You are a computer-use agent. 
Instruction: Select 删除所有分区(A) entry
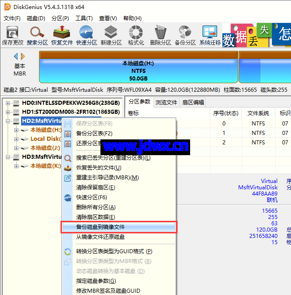[x=119, y=207]
